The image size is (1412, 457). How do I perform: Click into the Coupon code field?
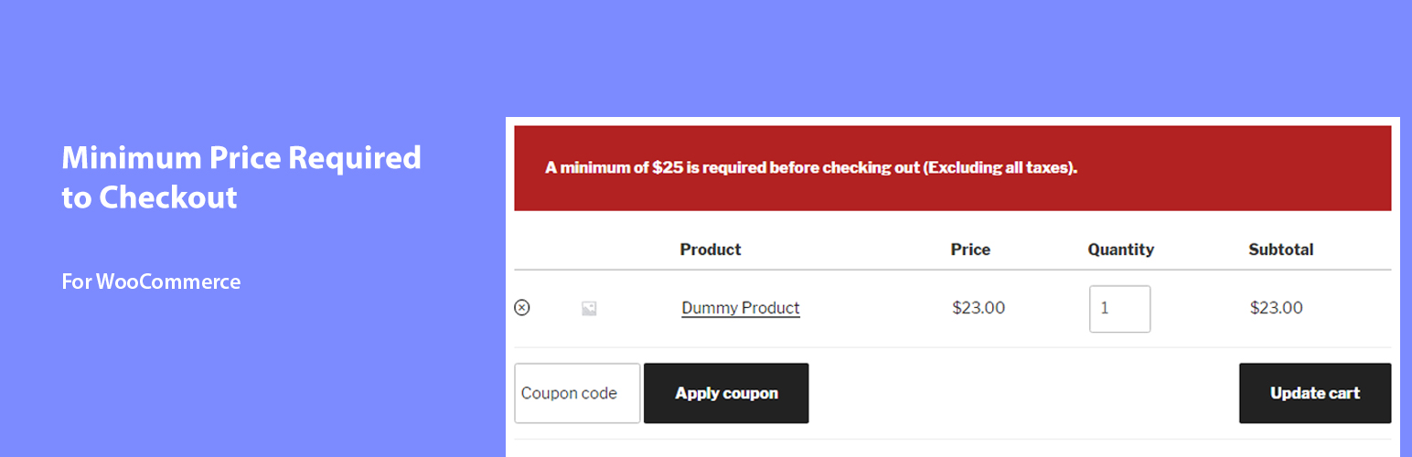coord(577,393)
